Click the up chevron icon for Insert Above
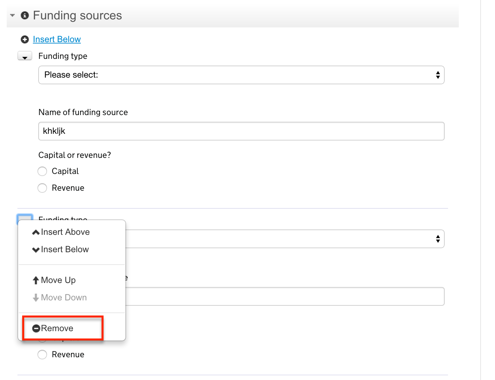Viewport: 495px width, 380px height. tap(36, 232)
